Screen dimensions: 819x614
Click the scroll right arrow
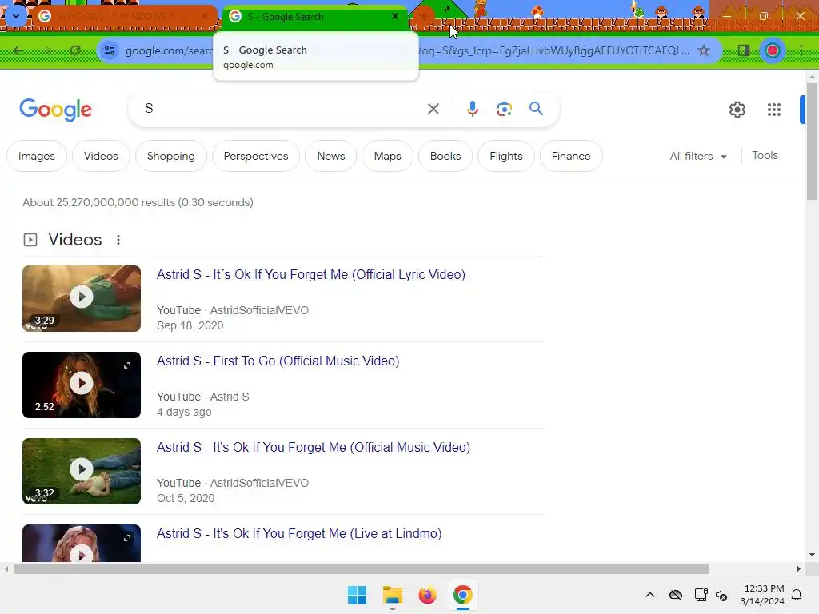point(799,568)
